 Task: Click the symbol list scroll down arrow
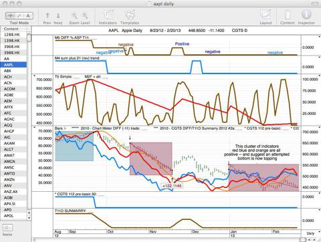point(29,218)
